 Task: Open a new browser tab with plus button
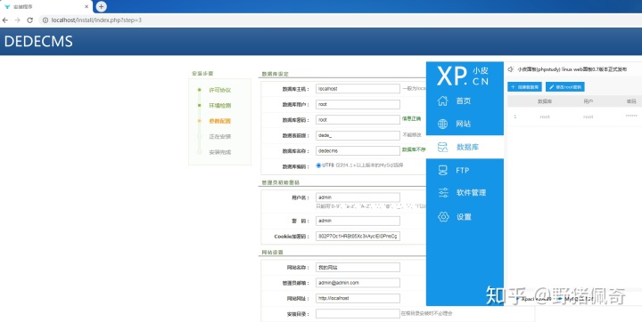pyautogui.click(x=101, y=6)
